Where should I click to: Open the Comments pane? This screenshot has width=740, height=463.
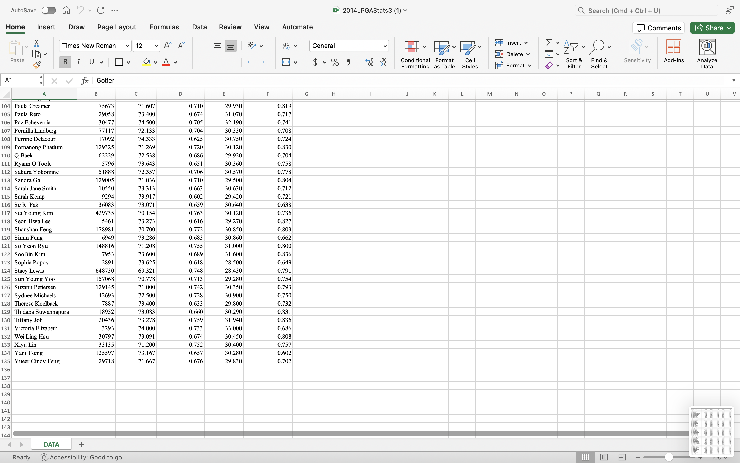coord(658,28)
